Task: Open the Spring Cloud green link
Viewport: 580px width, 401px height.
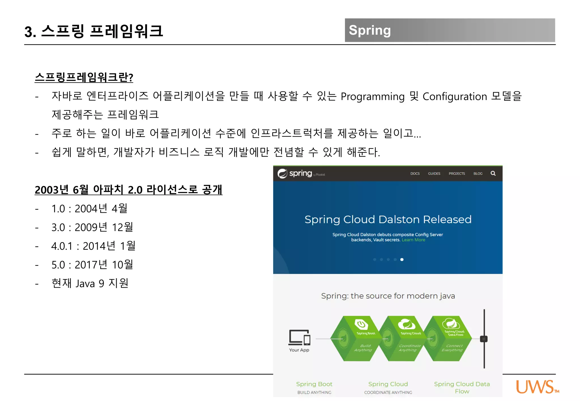Action: (x=388, y=384)
